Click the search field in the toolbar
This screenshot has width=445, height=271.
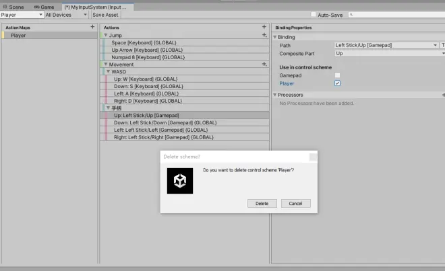[x=396, y=14]
